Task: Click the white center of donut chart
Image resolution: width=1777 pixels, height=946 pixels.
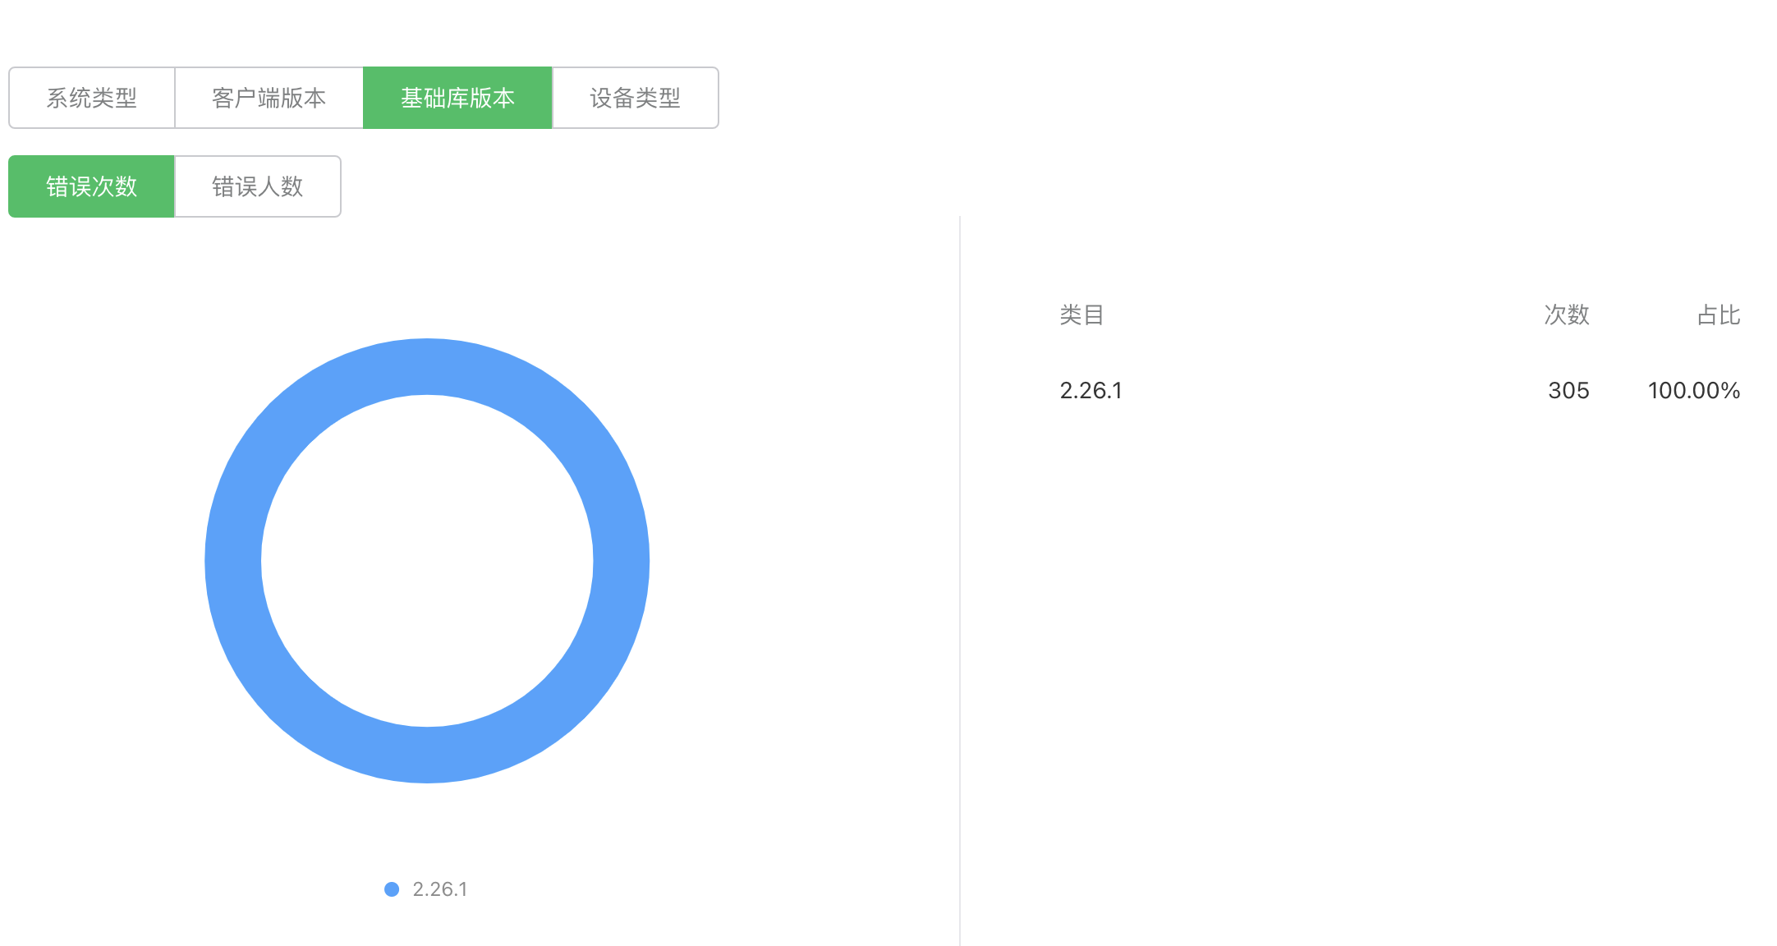Action: tap(427, 561)
